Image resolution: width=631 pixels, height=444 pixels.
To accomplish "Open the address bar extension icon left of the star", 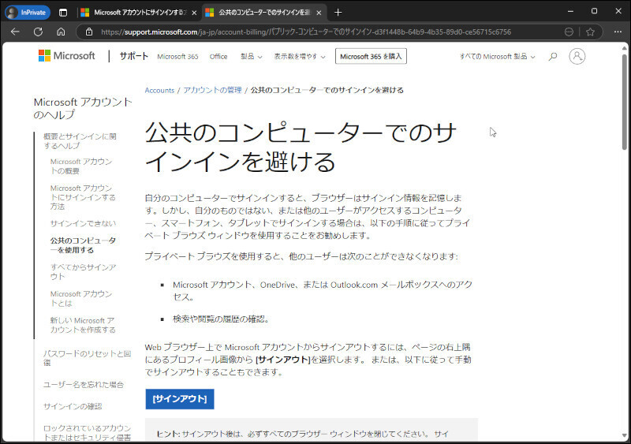I will click(569, 32).
